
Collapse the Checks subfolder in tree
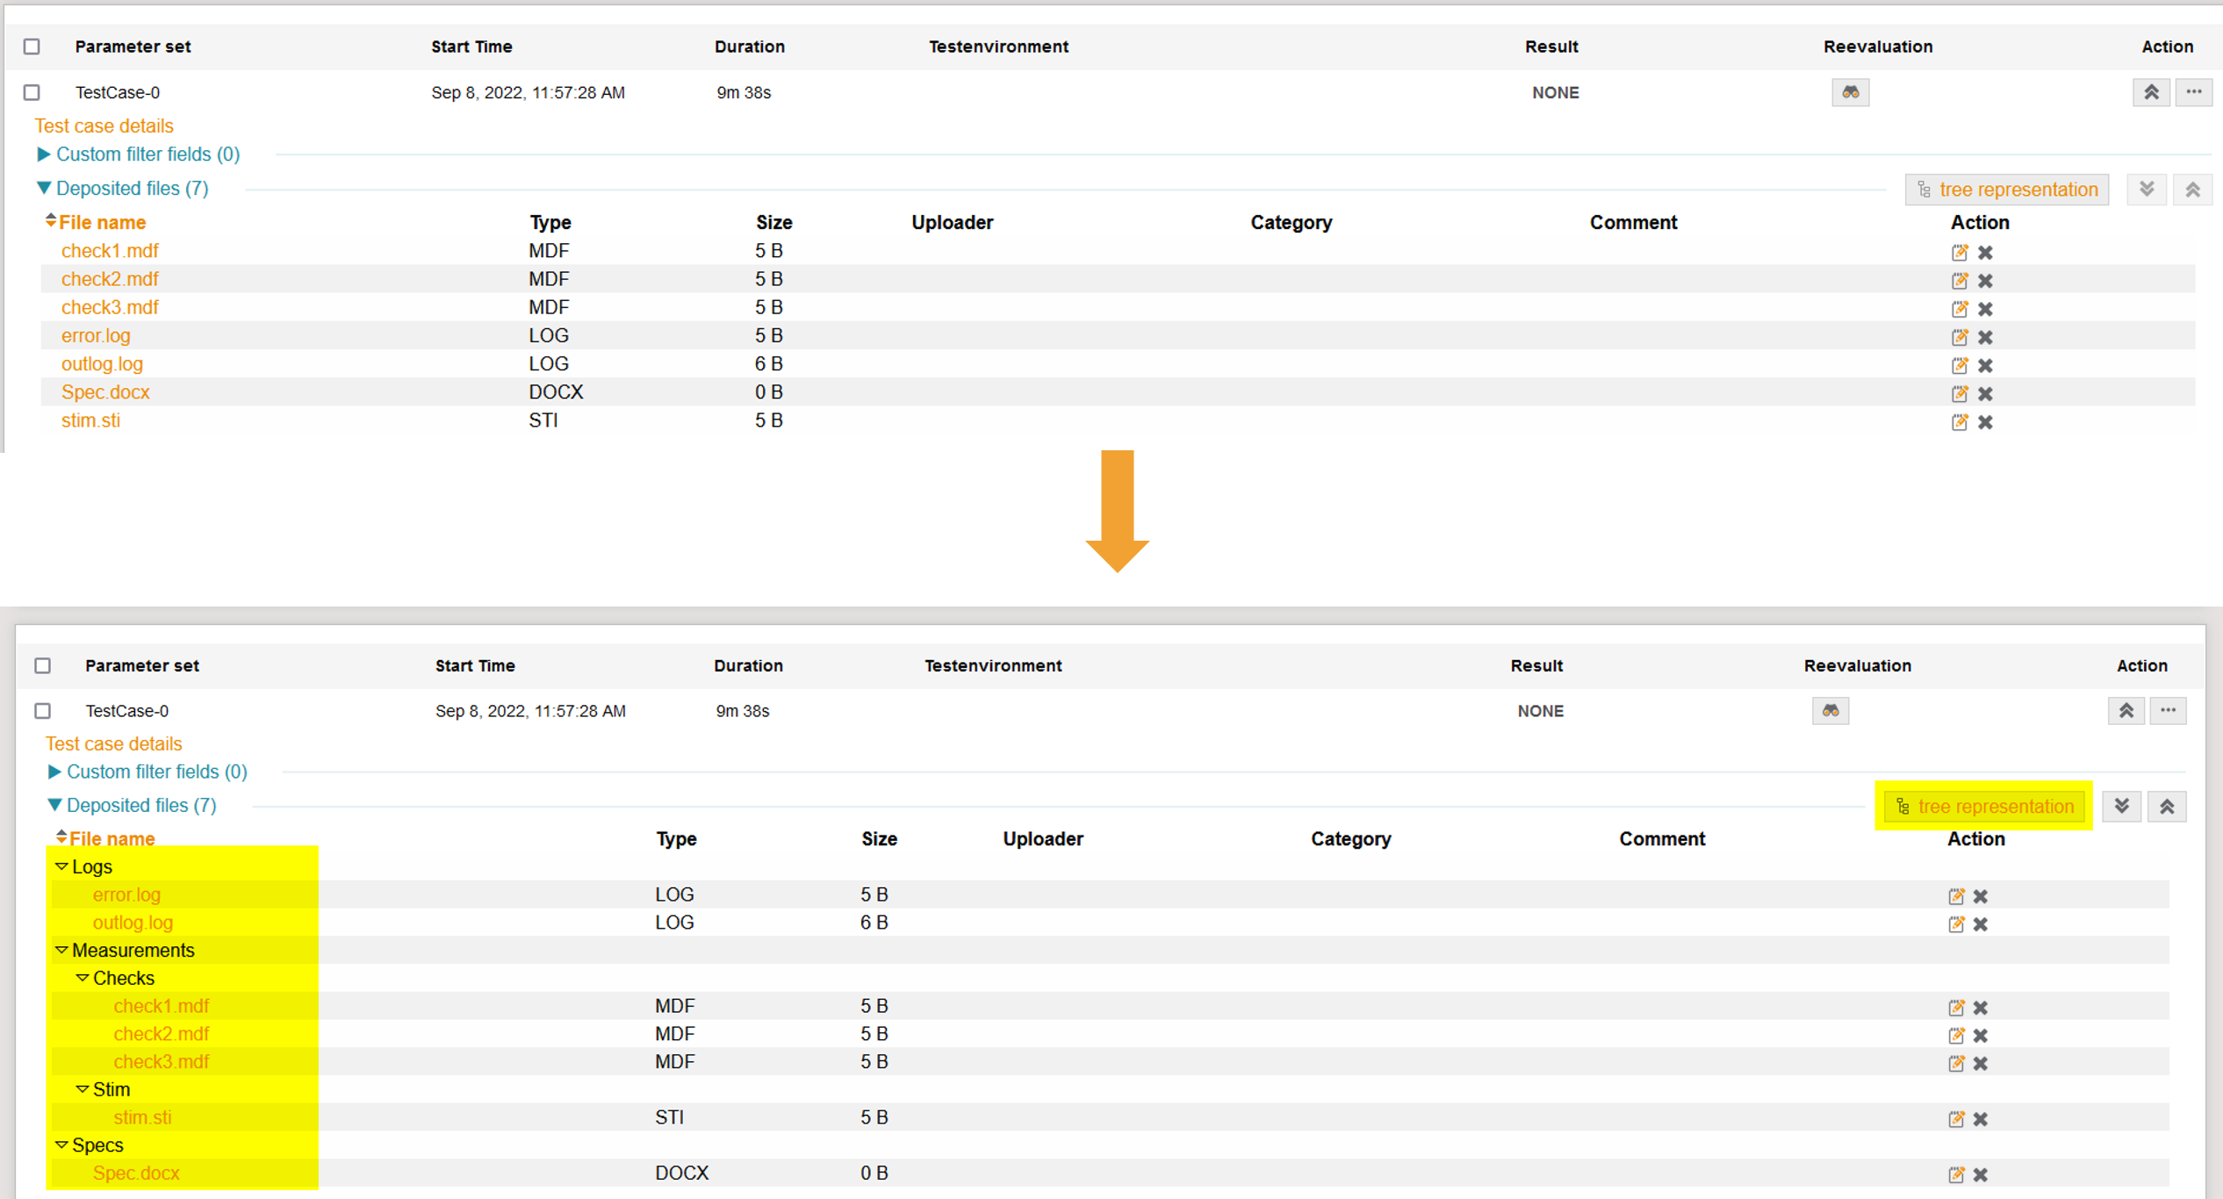pos(83,978)
